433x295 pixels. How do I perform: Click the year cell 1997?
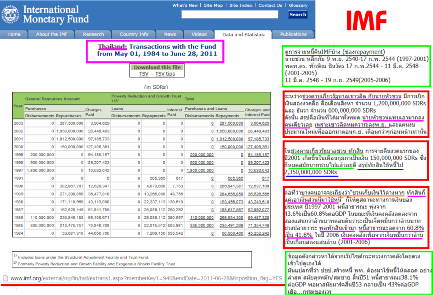click(x=18, y=171)
